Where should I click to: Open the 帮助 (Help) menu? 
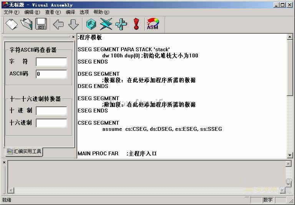[x=101, y=12]
